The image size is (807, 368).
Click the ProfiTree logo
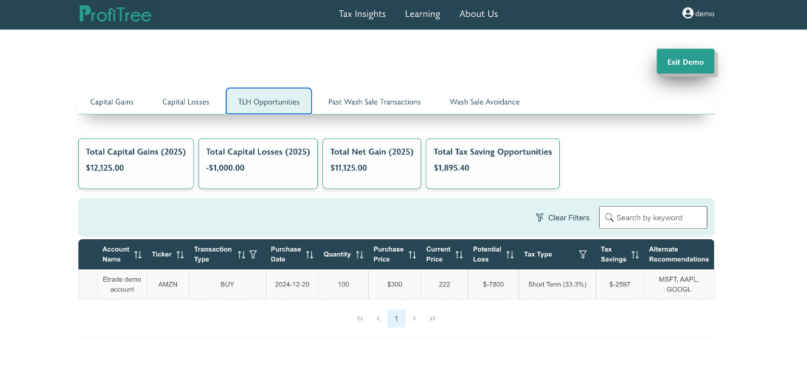[115, 14]
